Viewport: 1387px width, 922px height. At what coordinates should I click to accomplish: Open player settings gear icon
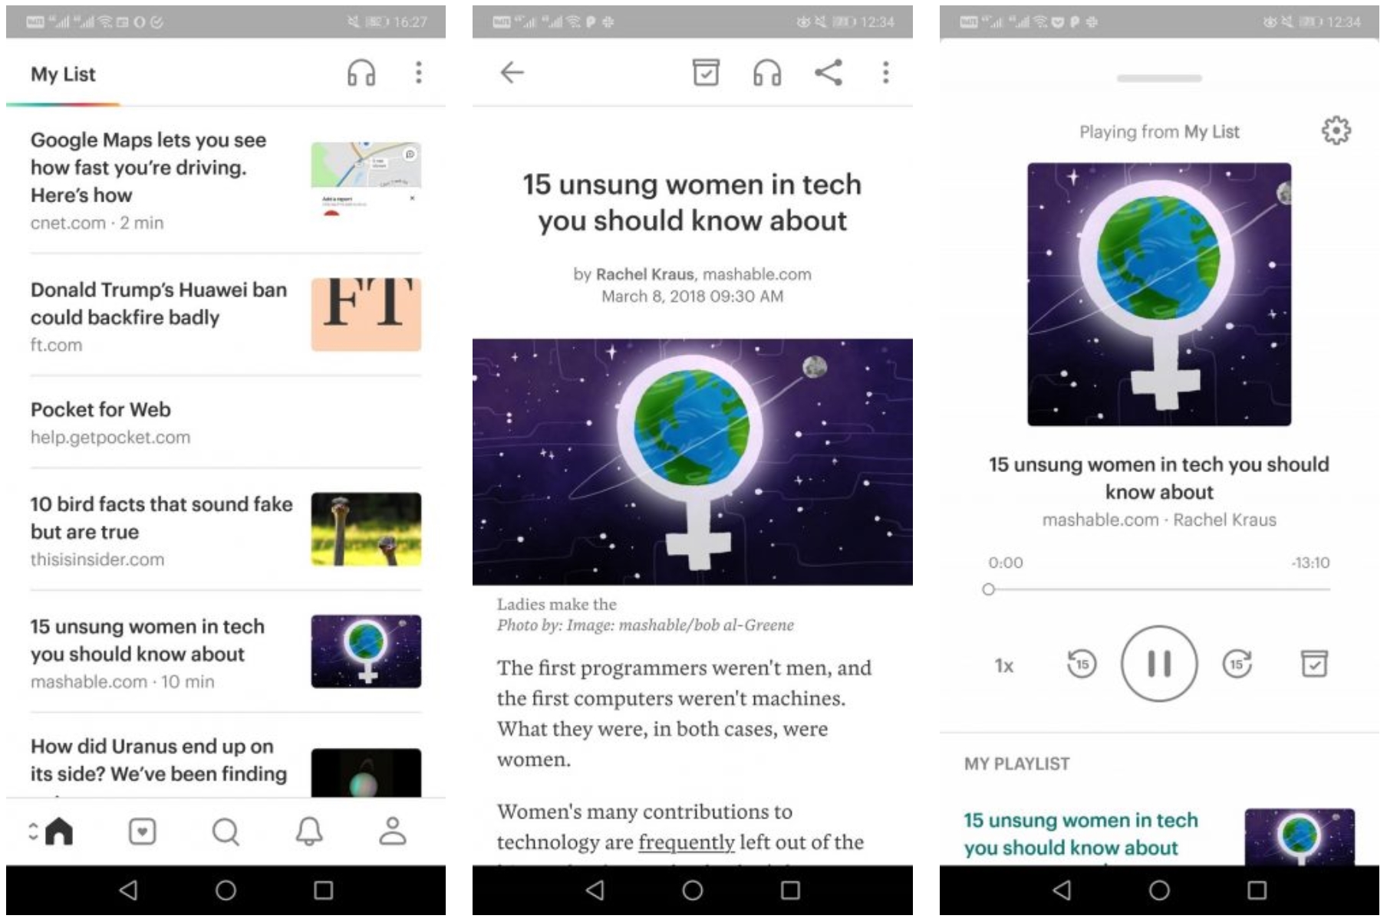tap(1336, 130)
